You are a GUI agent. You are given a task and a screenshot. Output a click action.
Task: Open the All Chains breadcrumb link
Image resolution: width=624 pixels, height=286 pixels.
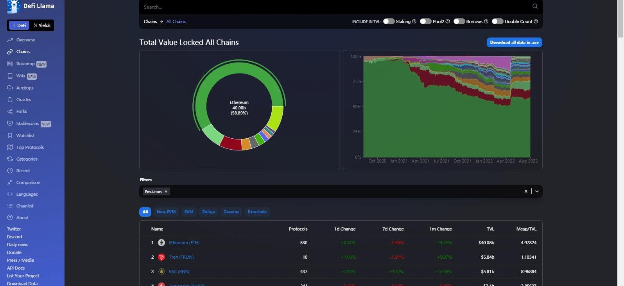pyautogui.click(x=176, y=21)
